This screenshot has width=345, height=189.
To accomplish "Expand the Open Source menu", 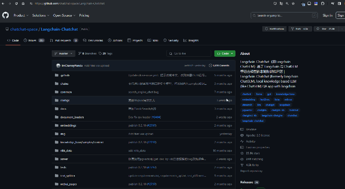I will click(x=64, y=15).
